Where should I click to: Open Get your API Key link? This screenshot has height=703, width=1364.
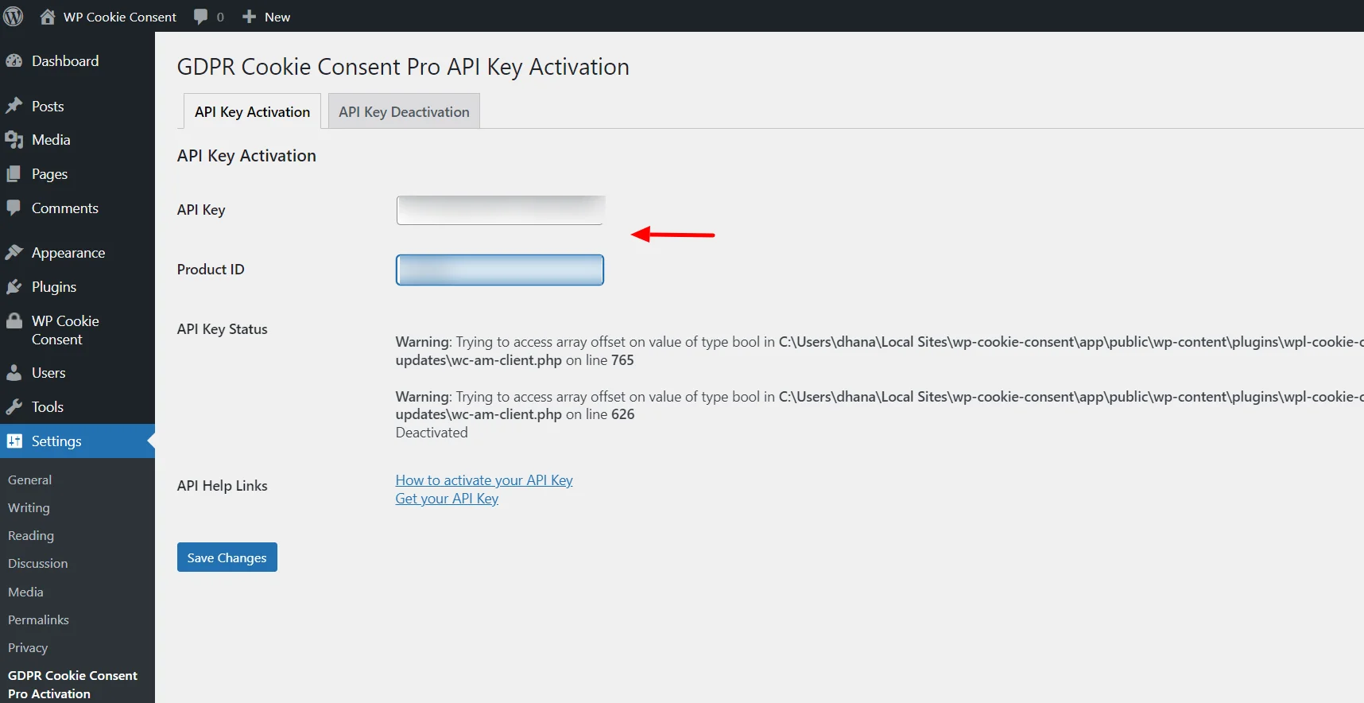(x=447, y=499)
